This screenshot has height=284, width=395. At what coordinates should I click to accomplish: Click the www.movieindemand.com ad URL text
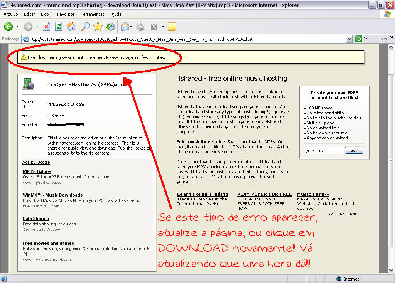click(x=47, y=260)
